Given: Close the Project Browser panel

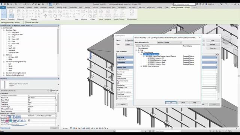Looking at the screenshot, I should (x=58, y=25).
